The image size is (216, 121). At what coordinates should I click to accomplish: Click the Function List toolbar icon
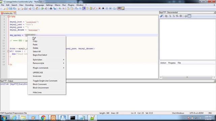pyautogui.click(x=94, y=8)
